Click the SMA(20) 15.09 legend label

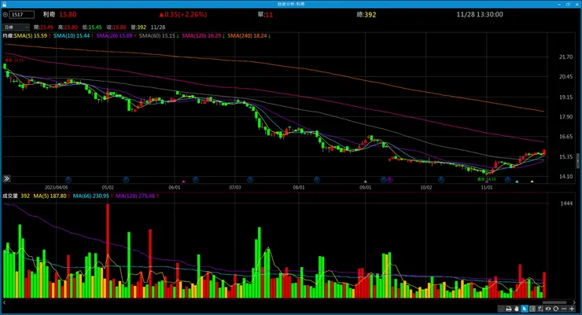pos(114,36)
